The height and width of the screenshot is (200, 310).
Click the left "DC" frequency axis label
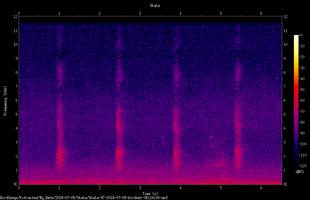pyautogui.click(x=15, y=184)
